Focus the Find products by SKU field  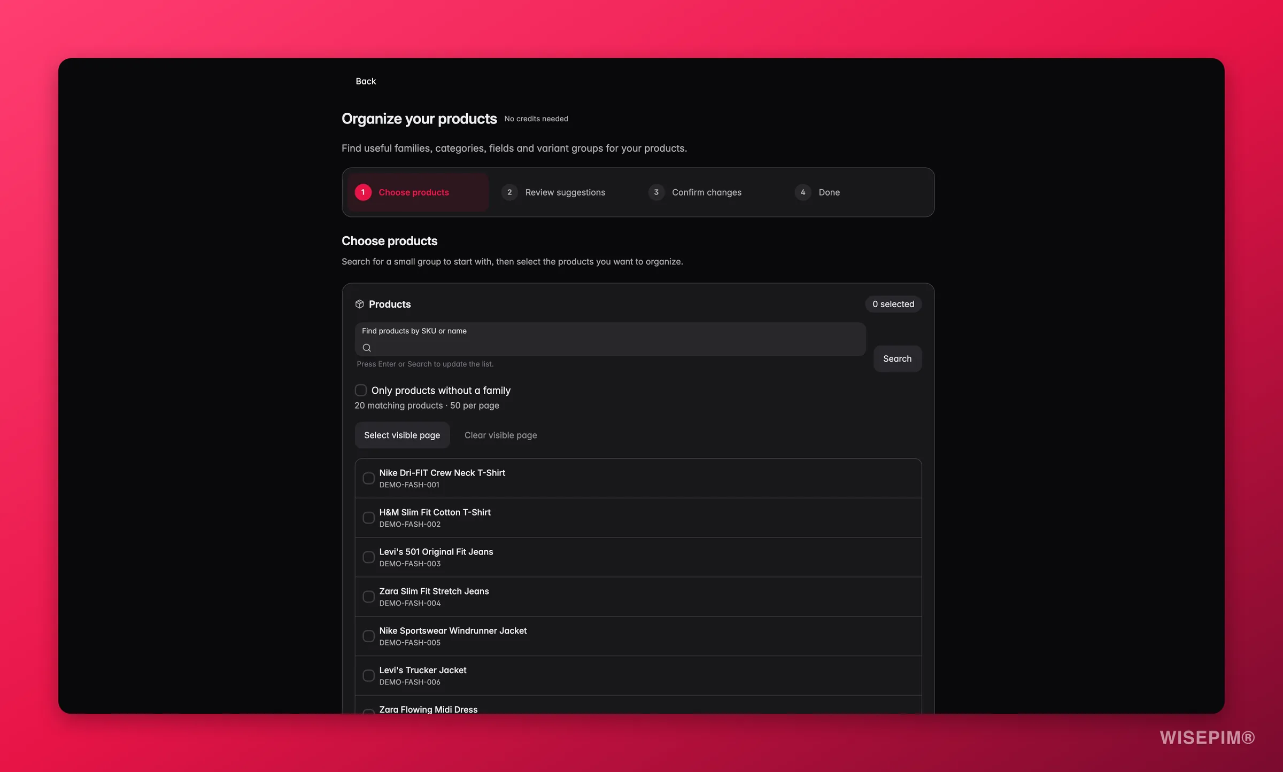(x=610, y=339)
